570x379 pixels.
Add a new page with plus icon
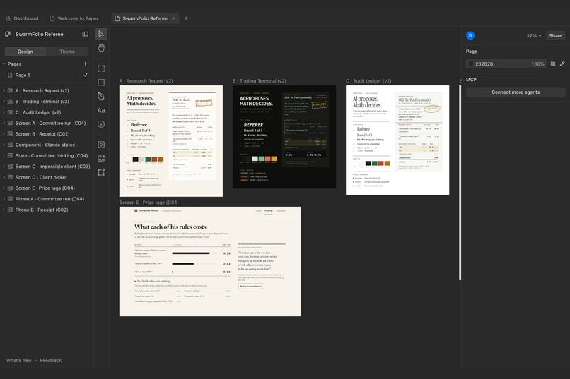(x=85, y=64)
